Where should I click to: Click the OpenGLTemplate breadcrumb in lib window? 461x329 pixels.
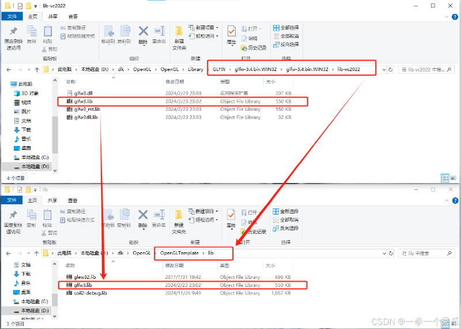(179, 253)
